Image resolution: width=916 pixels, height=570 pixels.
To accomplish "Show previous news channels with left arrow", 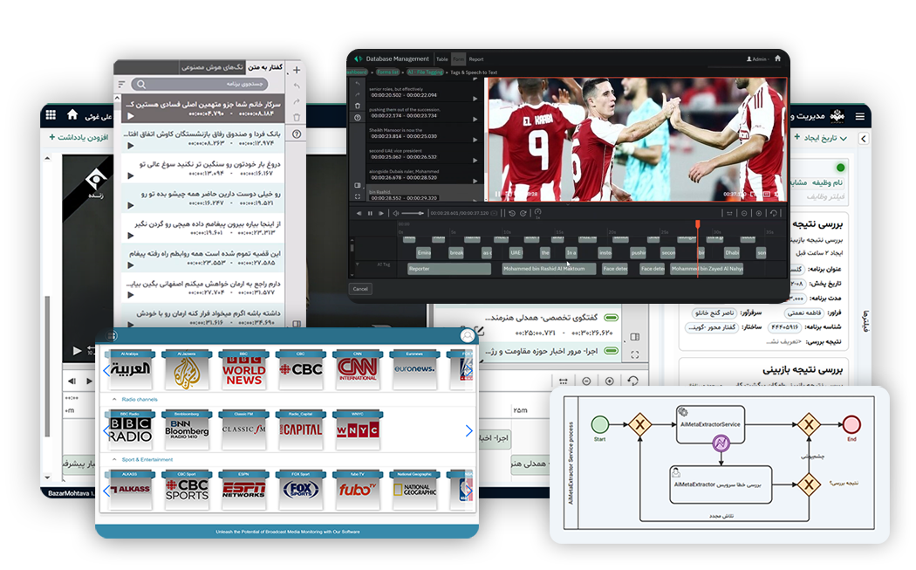I will click(x=106, y=370).
